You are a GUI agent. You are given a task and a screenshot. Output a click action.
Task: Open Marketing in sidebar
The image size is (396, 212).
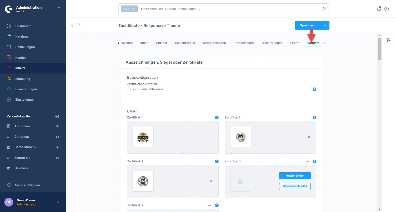pyautogui.click(x=23, y=79)
